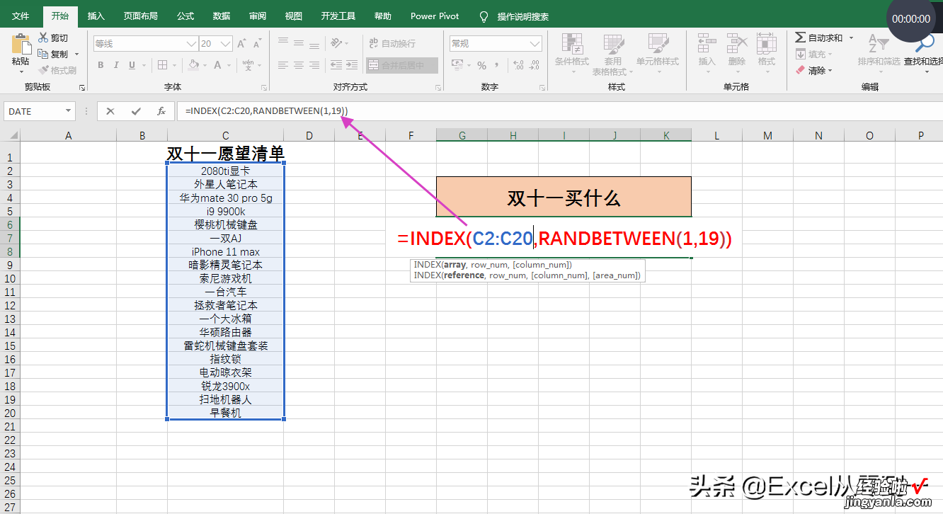943x514 pixels.
Task: Click inside the formula bar text
Action: pos(266,111)
